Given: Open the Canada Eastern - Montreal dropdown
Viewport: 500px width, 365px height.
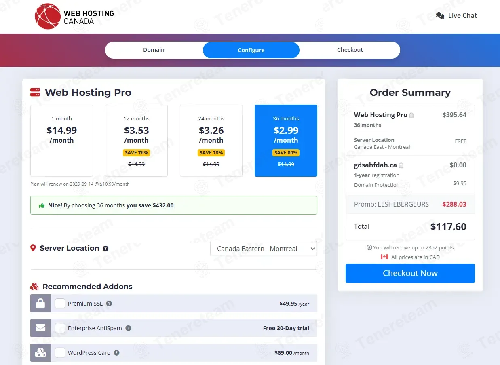Looking at the screenshot, I should 264,249.
